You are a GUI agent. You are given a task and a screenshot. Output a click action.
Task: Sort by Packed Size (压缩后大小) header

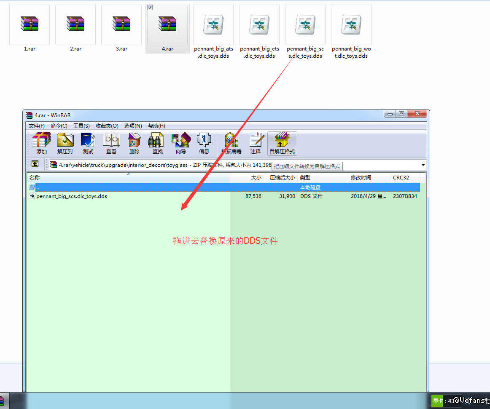(281, 177)
